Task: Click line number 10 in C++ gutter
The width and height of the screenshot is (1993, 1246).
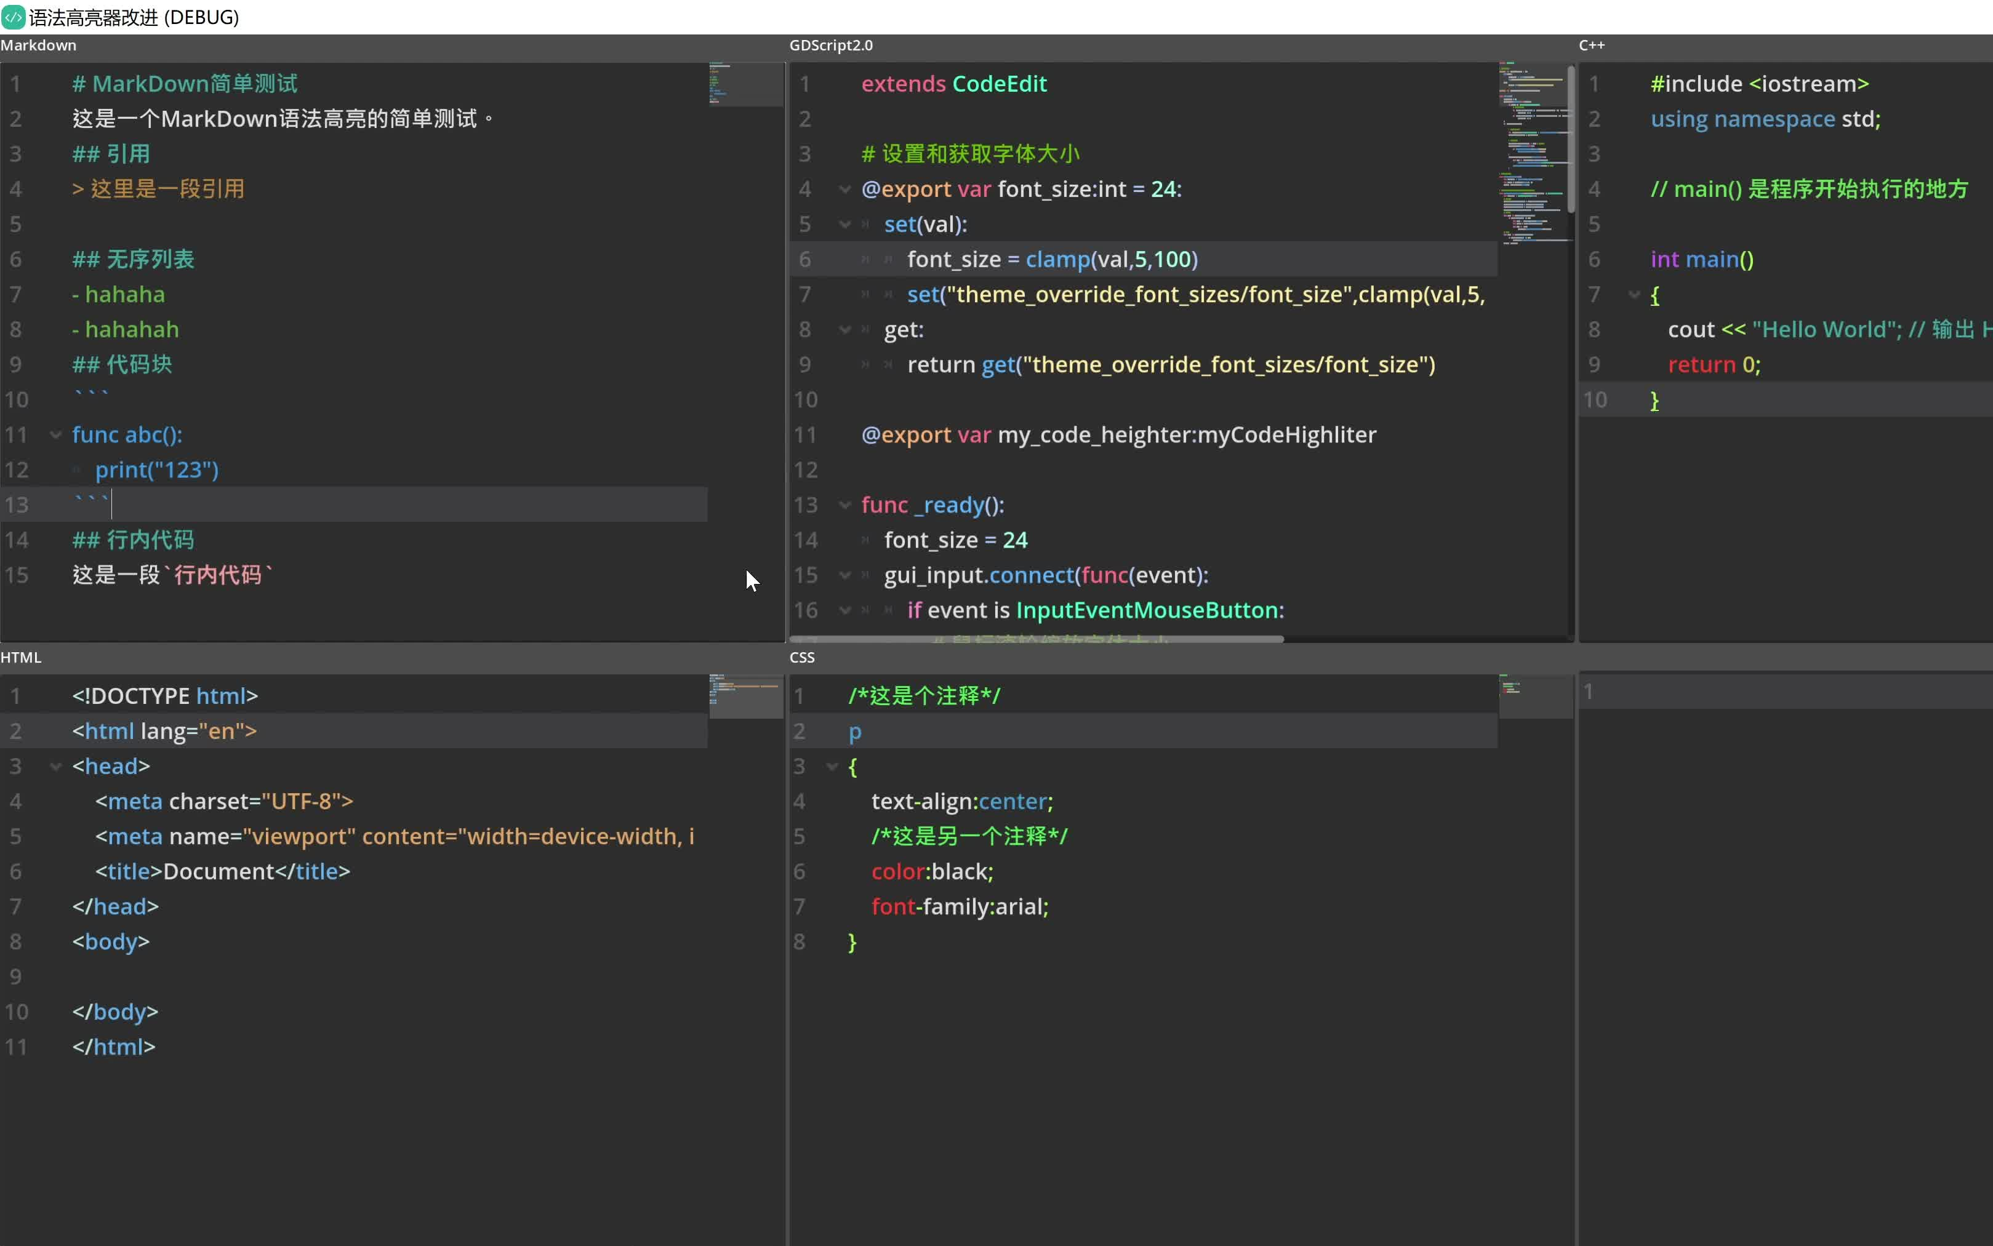Action: [x=1595, y=401]
